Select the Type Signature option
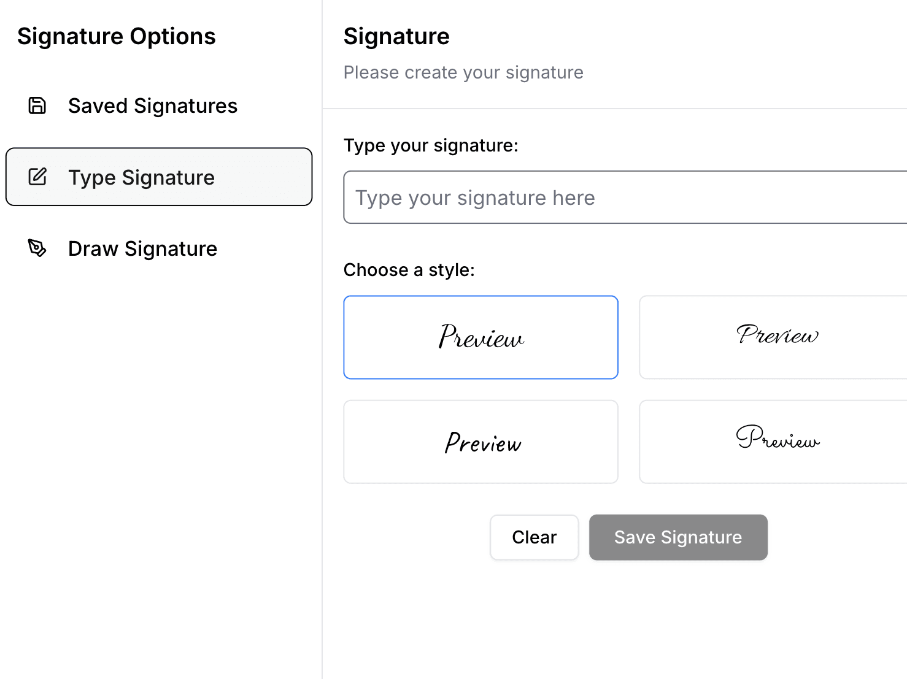This screenshot has width=907, height=679. click(159, 177)
